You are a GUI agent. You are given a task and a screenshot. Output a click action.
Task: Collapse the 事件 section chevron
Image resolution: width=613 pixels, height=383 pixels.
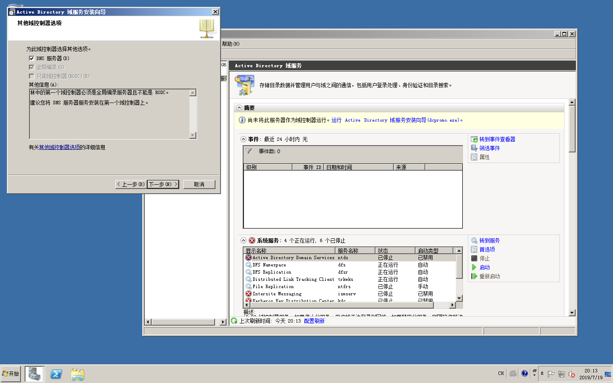point(243,139)
